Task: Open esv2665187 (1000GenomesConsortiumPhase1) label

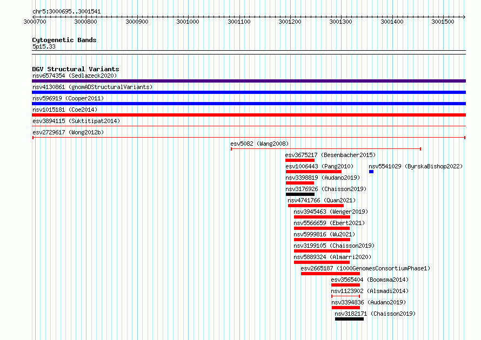Action: [x=365, y=268]
